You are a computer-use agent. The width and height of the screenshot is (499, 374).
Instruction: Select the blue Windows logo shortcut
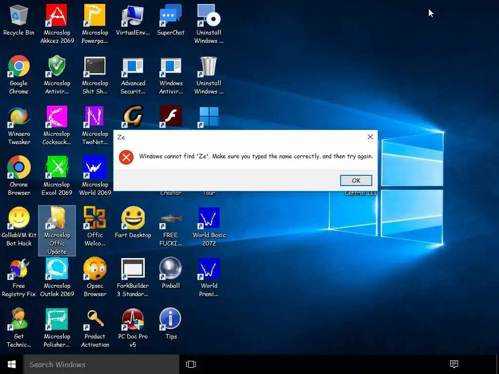click(209, 117)
